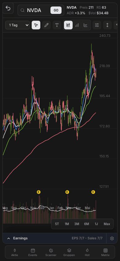
Task: Click the $Vol $34.4B value
Action: tap(98, 13)
